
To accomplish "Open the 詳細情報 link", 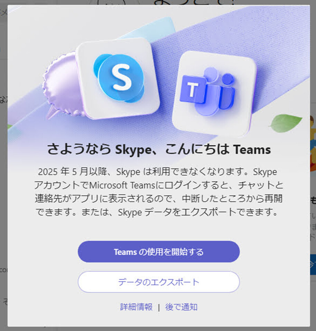I will click(136, 307).
